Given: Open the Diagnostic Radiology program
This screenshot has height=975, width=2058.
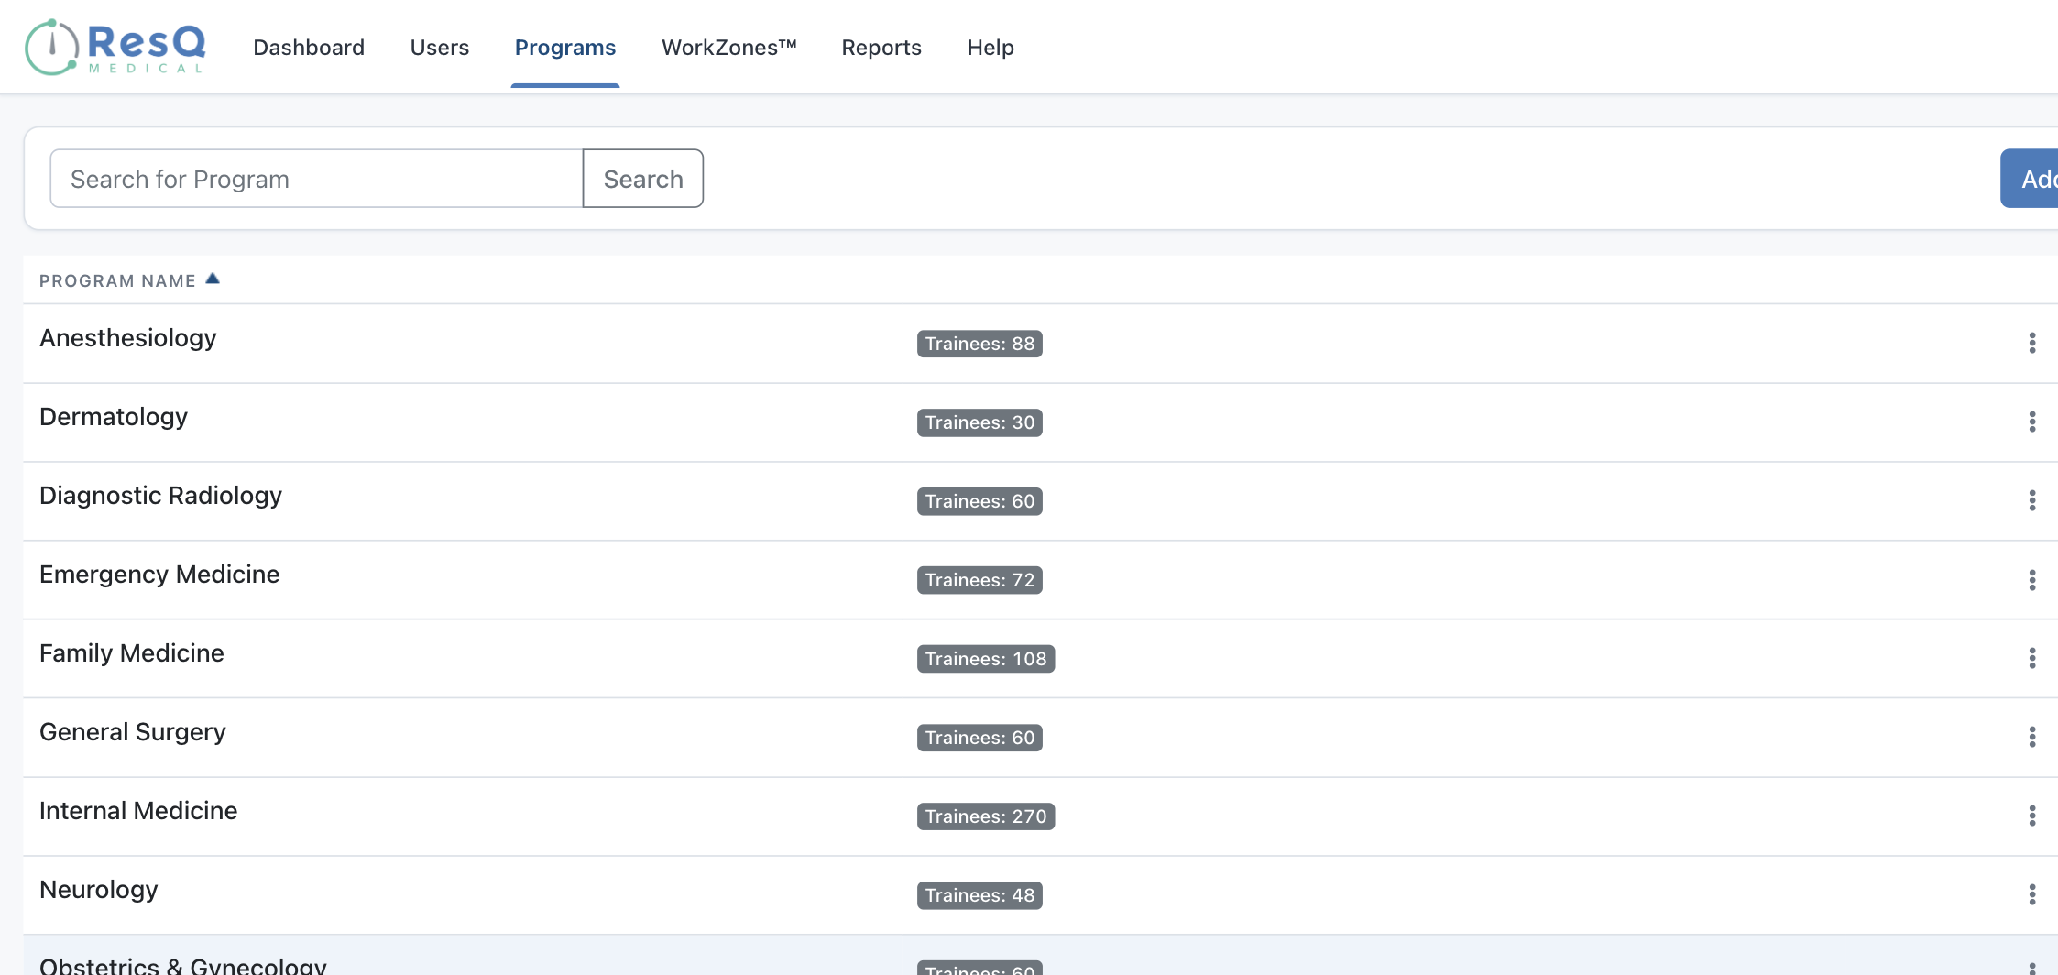Looking at the screenshot, I should (x=160, y=496).
